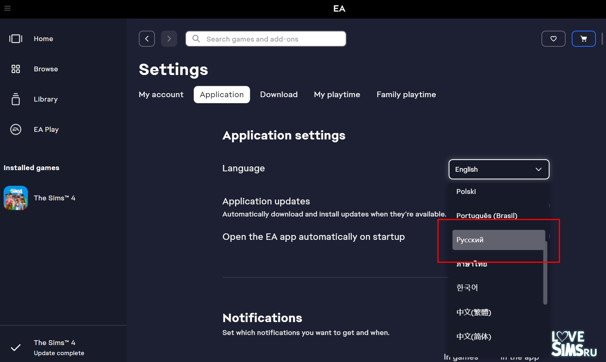The width and height of the screenshot is (606, 362).
Task: Open the wishlist heart button
Action: pyautogui.click(x=554, y=39)
